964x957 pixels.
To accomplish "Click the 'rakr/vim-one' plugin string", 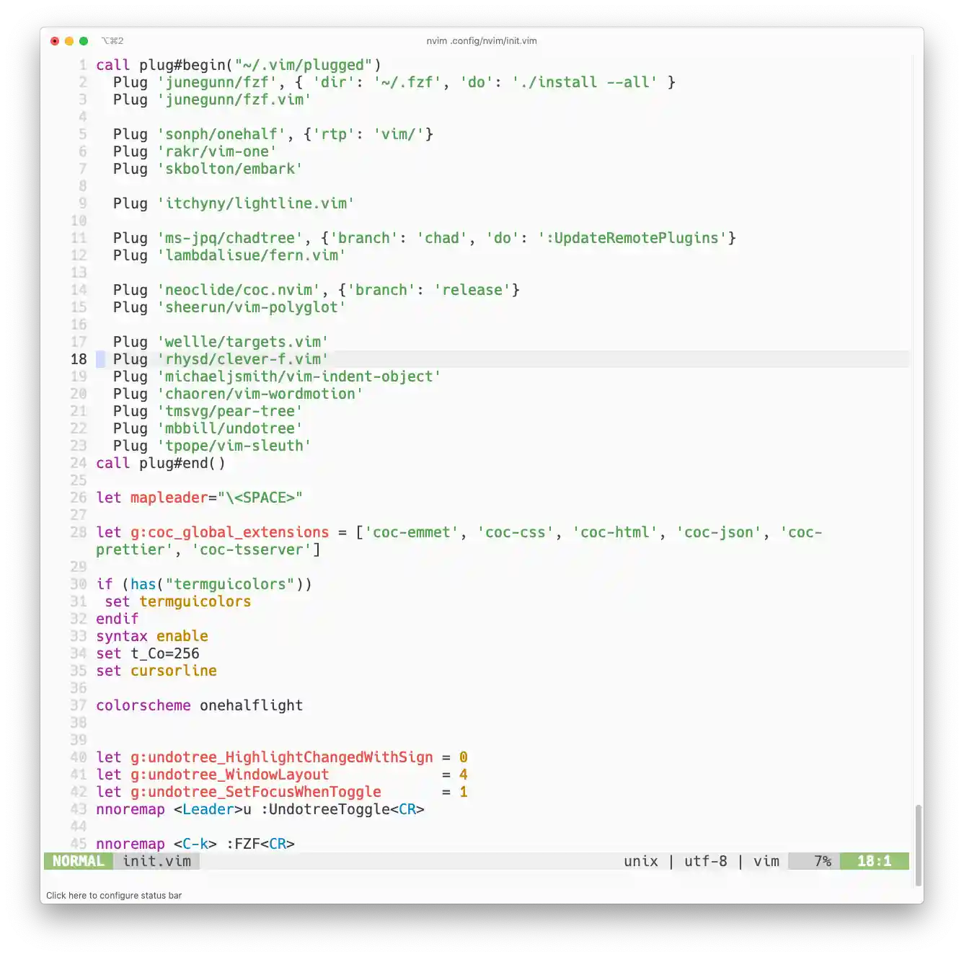I will click(217, 151).
